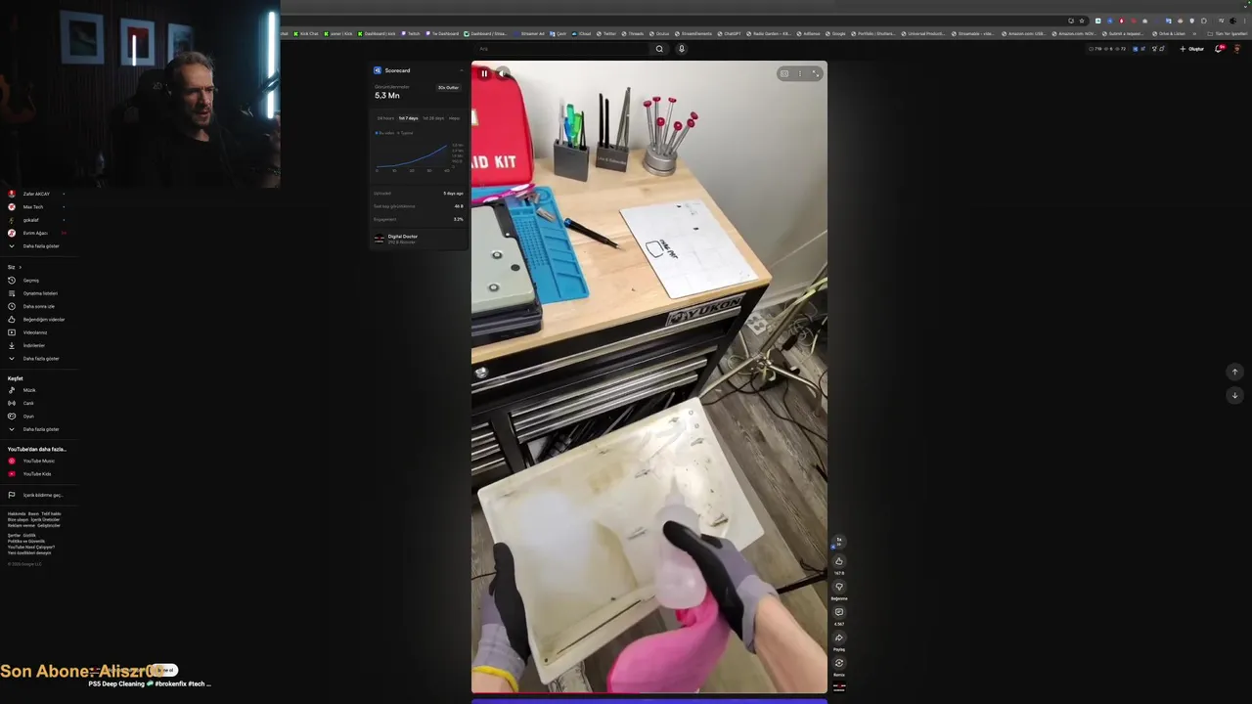Image resolution: width=1252 pixels, height=704 pixels.
Task: Pause the Shorts video
Action: (483, 73)
